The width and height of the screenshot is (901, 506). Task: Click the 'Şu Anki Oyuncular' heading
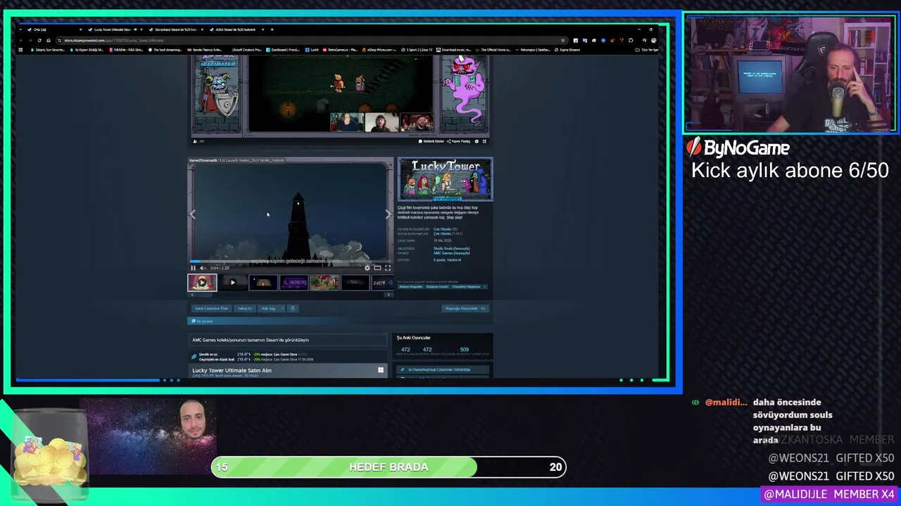tap(413, 338)
